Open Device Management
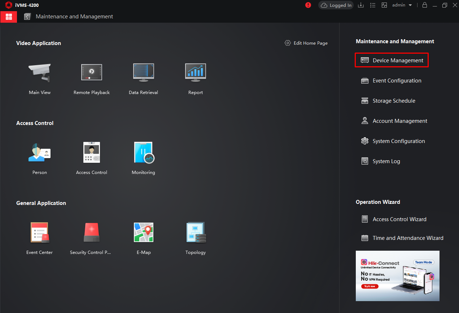Viewport: 459px width, 313px height. [392, 61]
